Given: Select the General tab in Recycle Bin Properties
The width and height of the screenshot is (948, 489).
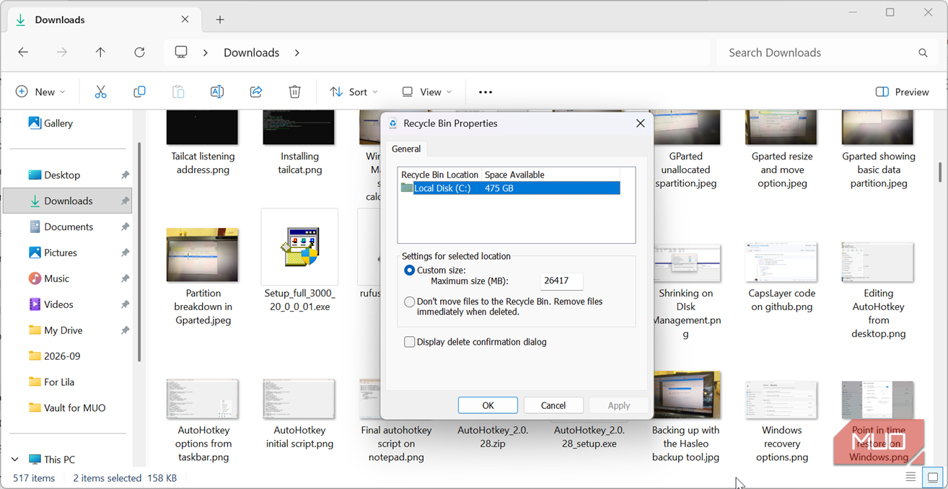Looking at the screenshot, I should click(x=406, y=149).
